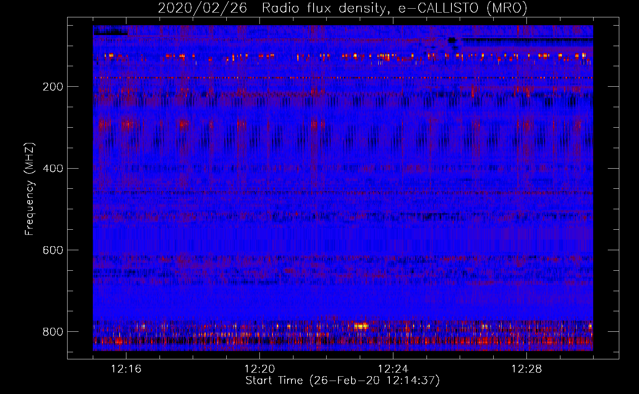Viewport: 639px width, 394px height.
Task: Select the 'Frequency (MHZ)' axis label
Action: pyautogui.click(x=30, y=189)
